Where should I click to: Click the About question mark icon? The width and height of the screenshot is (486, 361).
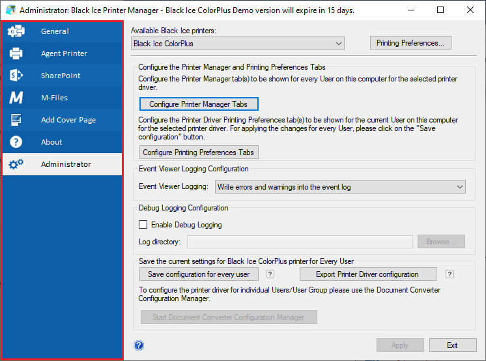pyautogui.click(x=16, y=142)
